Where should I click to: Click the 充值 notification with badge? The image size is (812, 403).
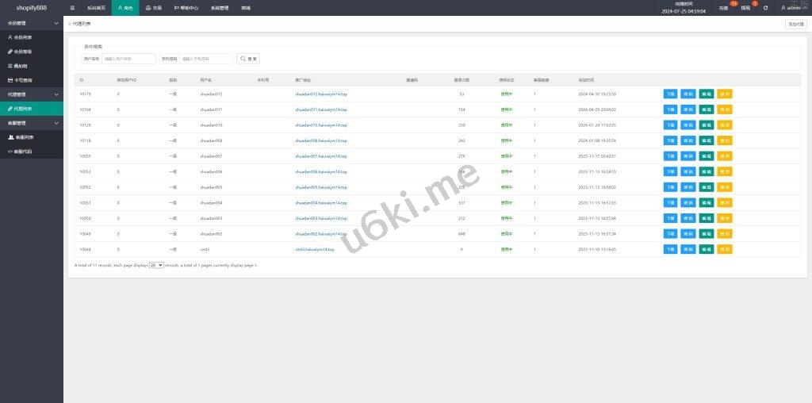(723, 8)
